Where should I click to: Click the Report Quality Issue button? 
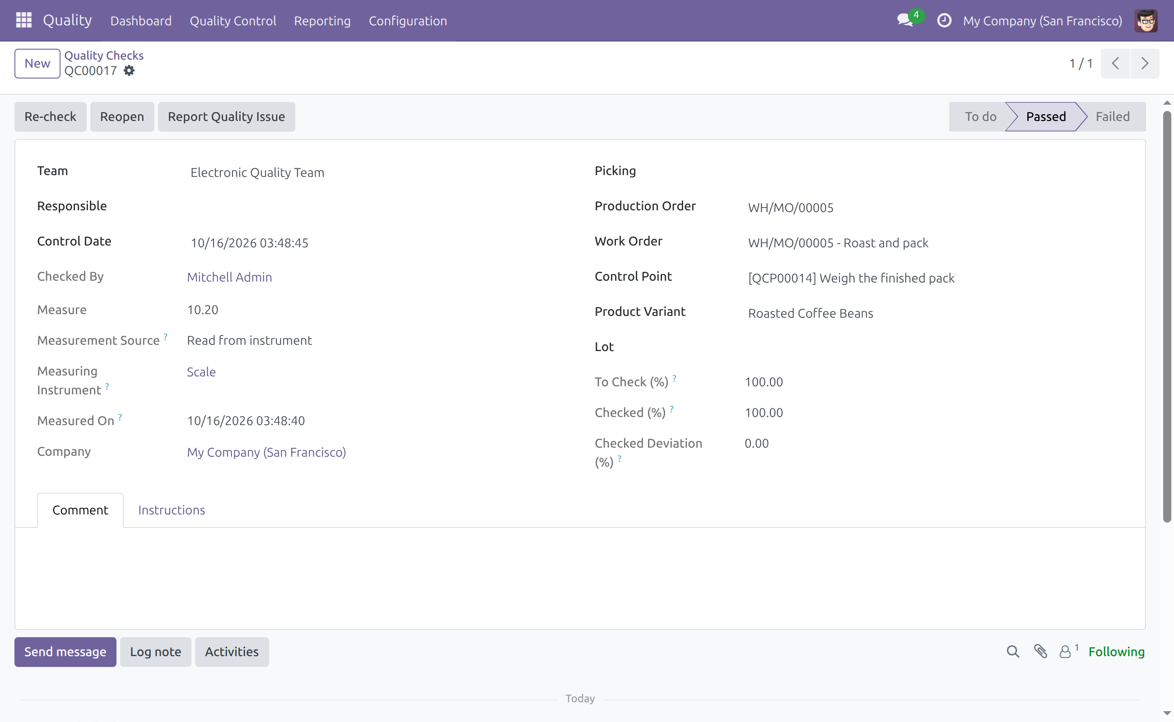pos(227,116)
